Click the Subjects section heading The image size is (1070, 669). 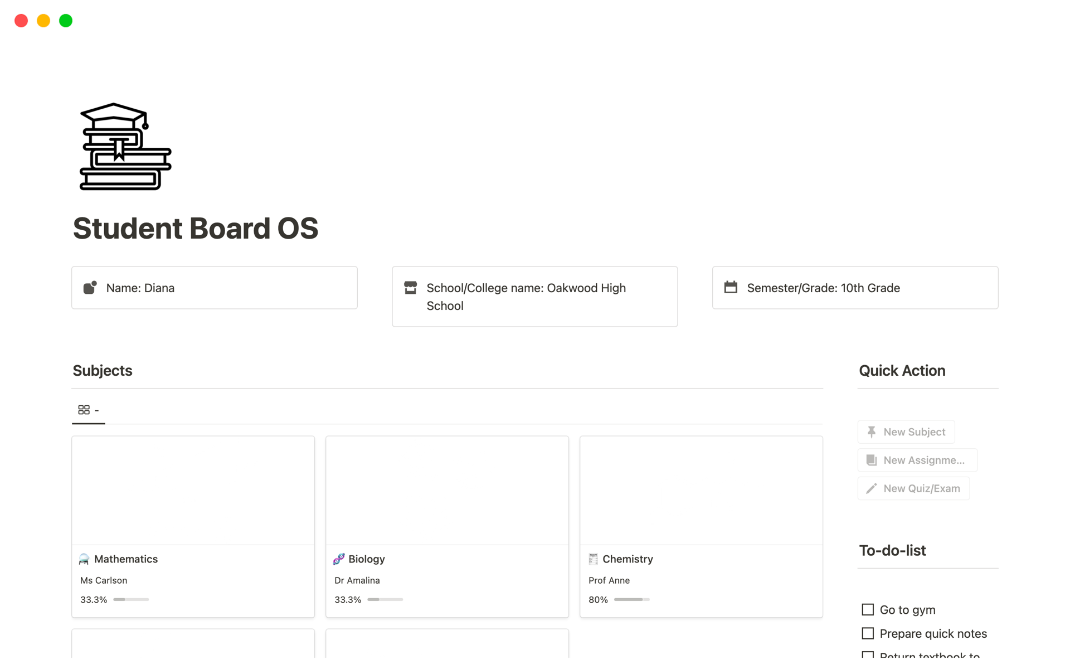click(103, 370)
